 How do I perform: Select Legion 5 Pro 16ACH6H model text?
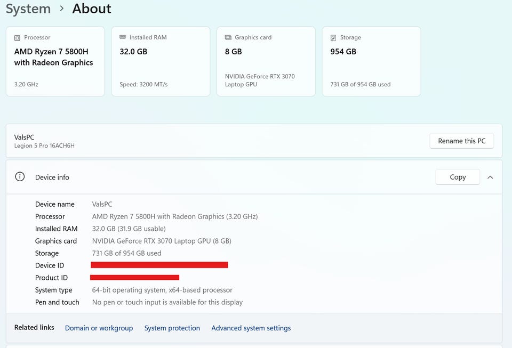[x=44, y=145]
